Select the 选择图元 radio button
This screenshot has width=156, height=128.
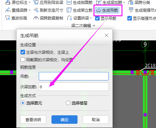(23, 103)
